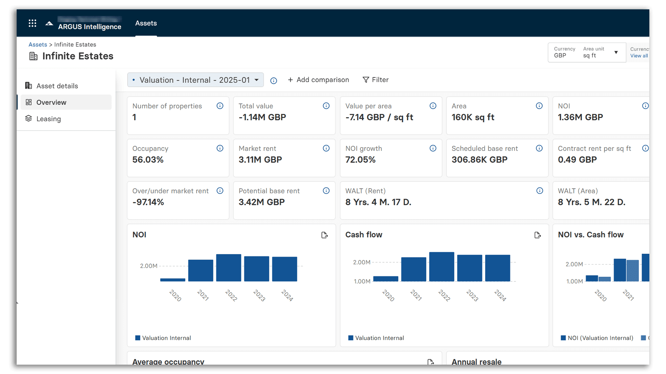Open the Valuation - Internal - 2025-01 dropdown
Image resolution: width=666 pixels, height=374 pixels.
point(195,80)
